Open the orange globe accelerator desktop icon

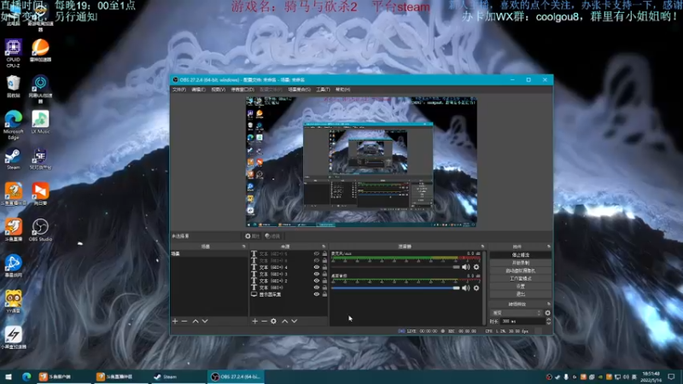pyautogui.click(x=40, y=50)
